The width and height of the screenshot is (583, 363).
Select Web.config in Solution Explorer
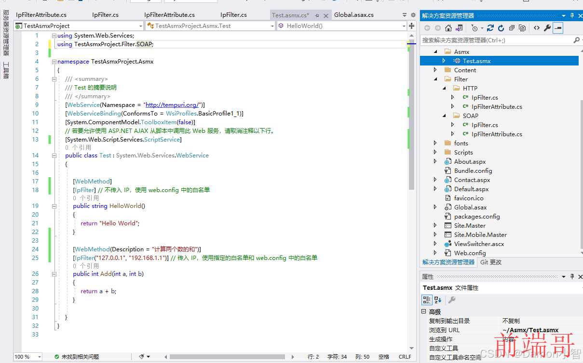[x=470, y=253]
